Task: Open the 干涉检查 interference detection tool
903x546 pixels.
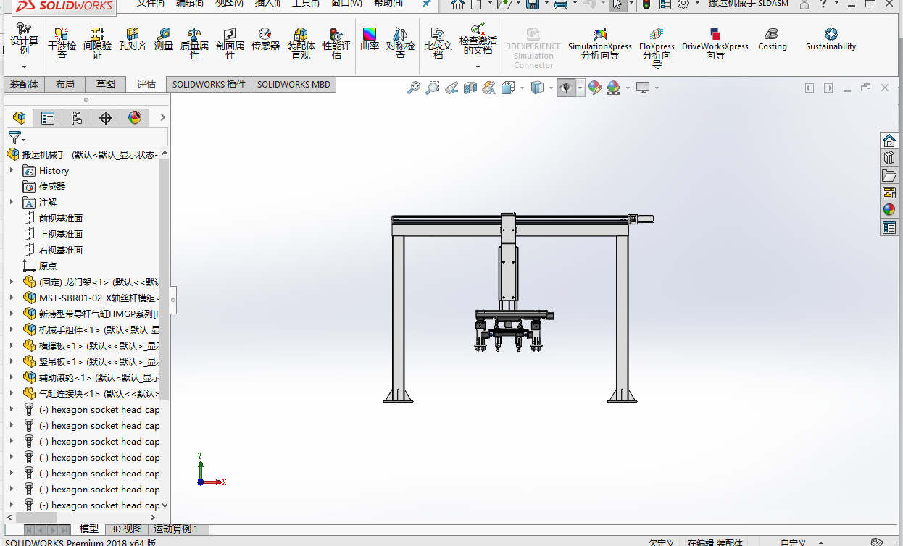Action: click(62, 43)
